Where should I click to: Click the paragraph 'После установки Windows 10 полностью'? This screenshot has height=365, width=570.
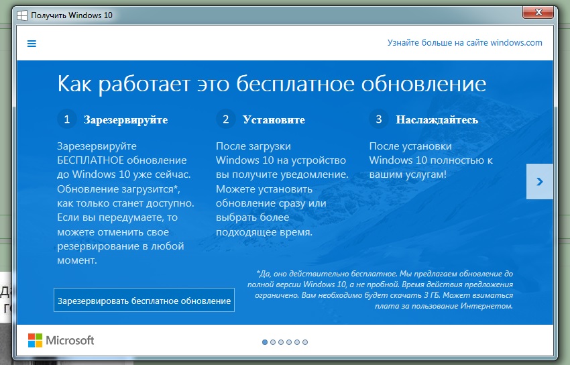pyautogui.click(x=431, y=160)
